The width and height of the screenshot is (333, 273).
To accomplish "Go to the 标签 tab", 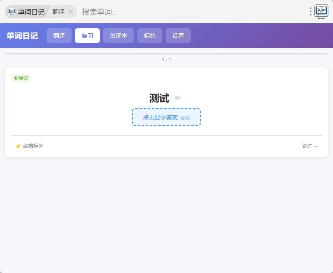I will (150, 36).
